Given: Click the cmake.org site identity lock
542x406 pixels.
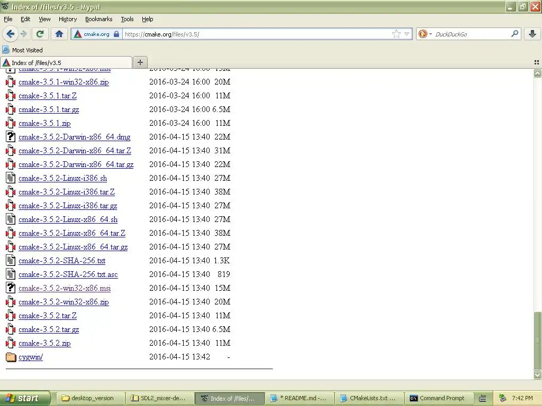Looking at the screenshot, I should 116,34.
